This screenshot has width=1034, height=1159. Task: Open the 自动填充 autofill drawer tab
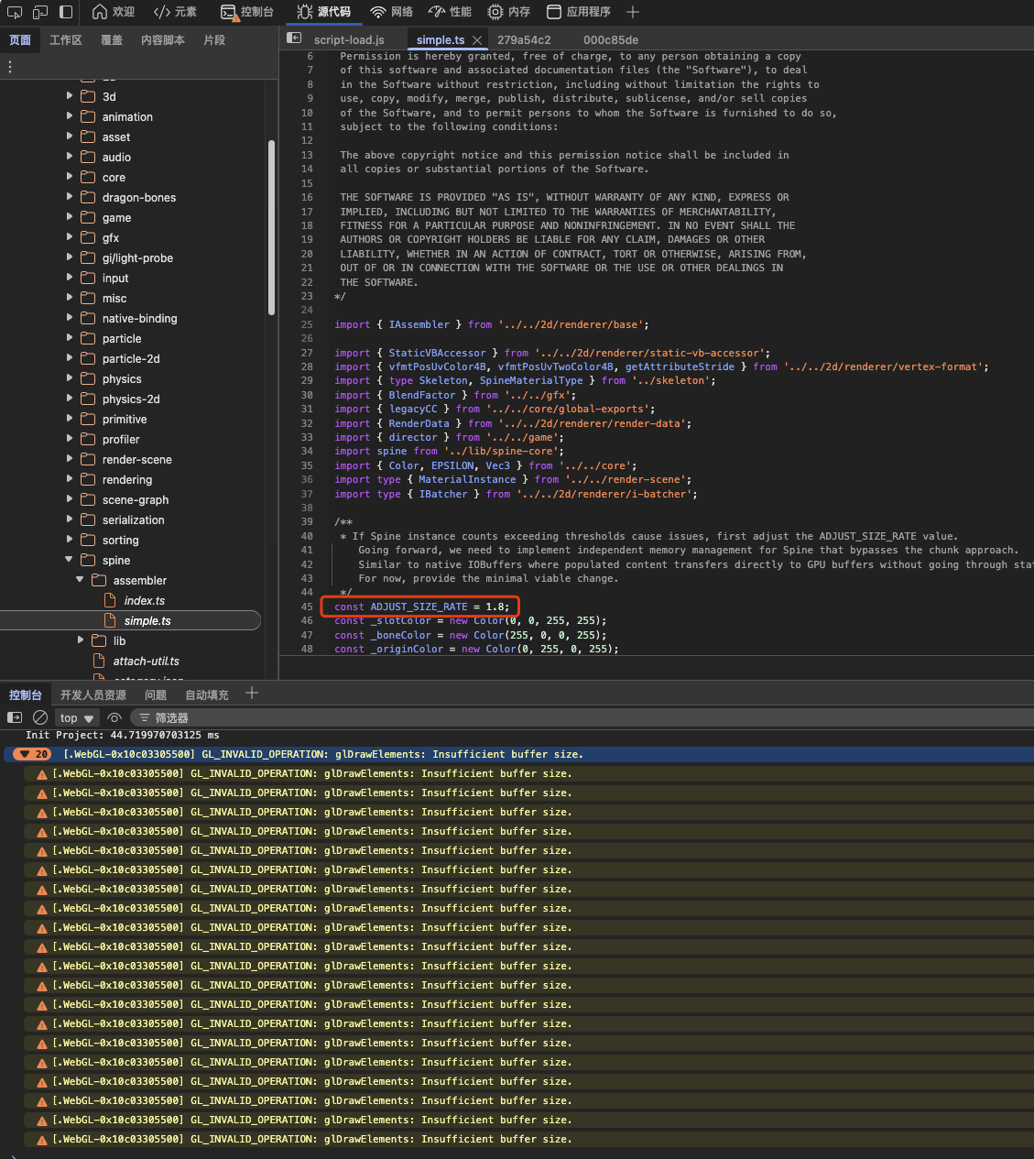pos(207,694)
